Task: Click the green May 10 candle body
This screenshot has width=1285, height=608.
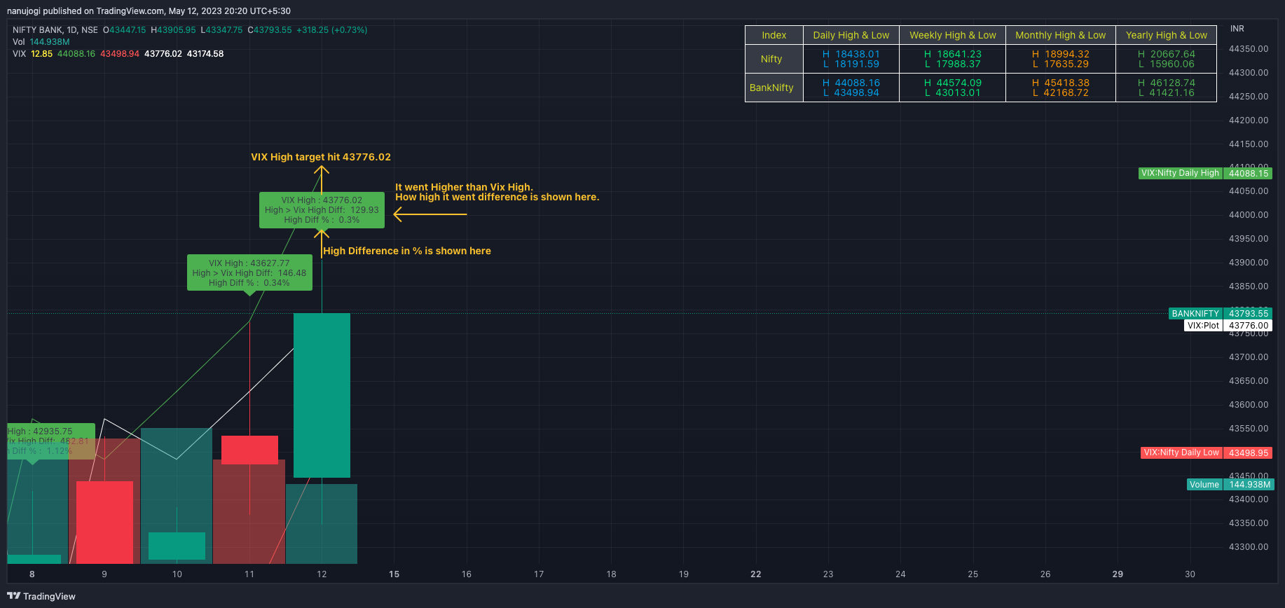Action: pos(177,546)
